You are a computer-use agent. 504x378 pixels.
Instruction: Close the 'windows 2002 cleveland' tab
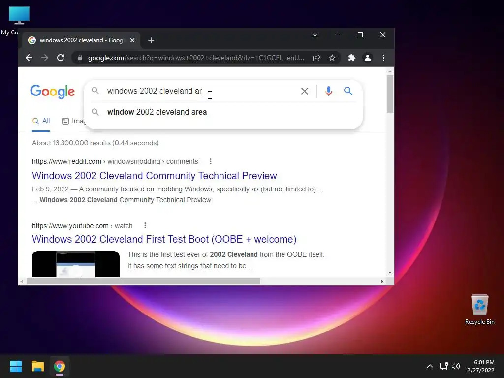coord(132,40)
